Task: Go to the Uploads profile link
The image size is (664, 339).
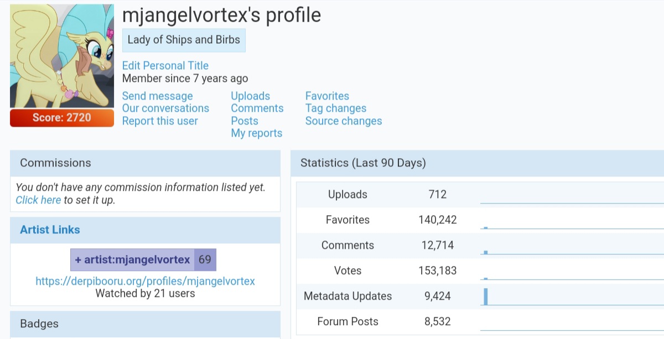Action: (x=250, y=96)
